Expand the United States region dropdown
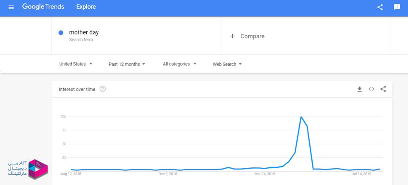Viewport: 408px width, 185px height. pyautogui.click(x=76, y=64)
